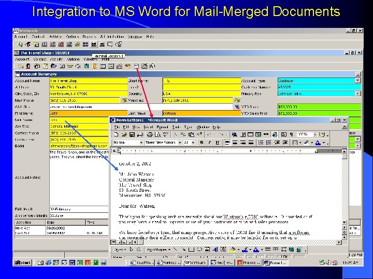Open the Font Color dropdown arrow in Word
Viewport: 373px width, 279px height.
[x=324, y=143]
